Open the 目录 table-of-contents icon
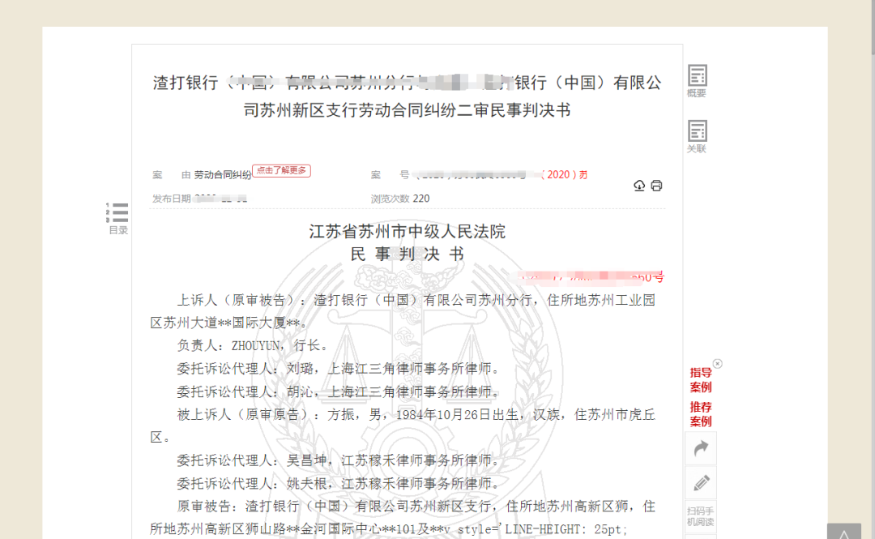 (117, 214)
